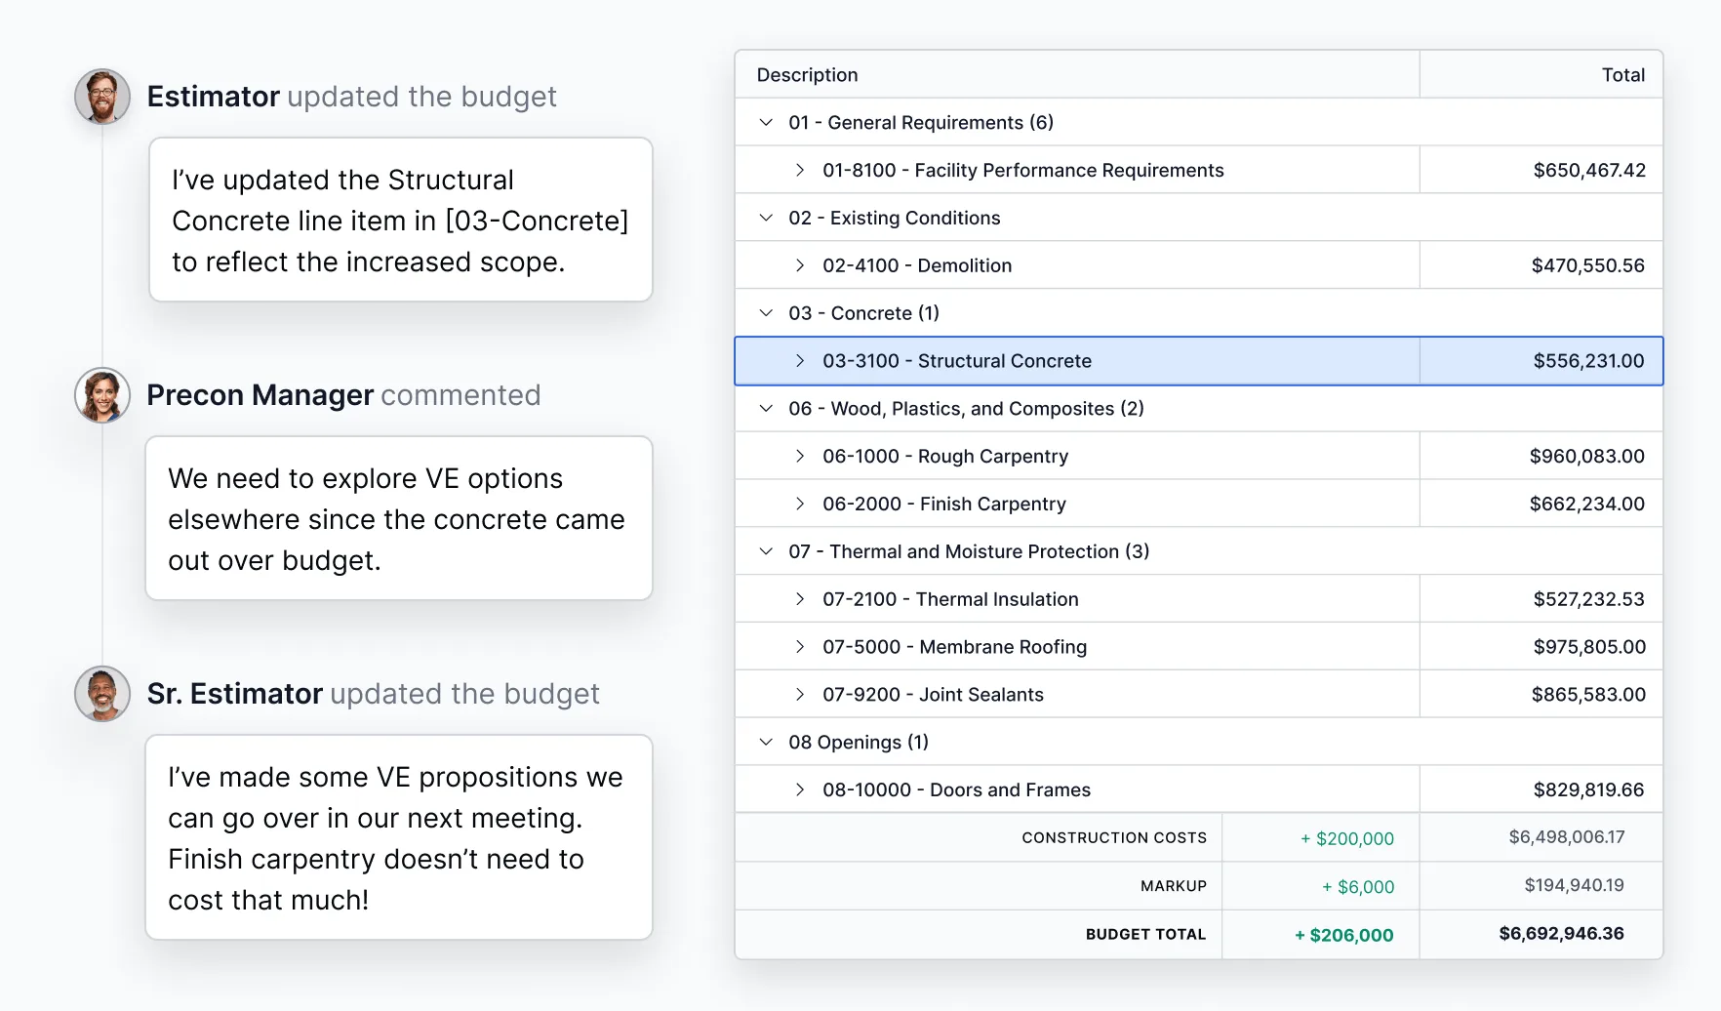Collapse the 01 - General Requirements section
The height and width of the screenshot is (1011, 1721).
(x=765, y=122)
